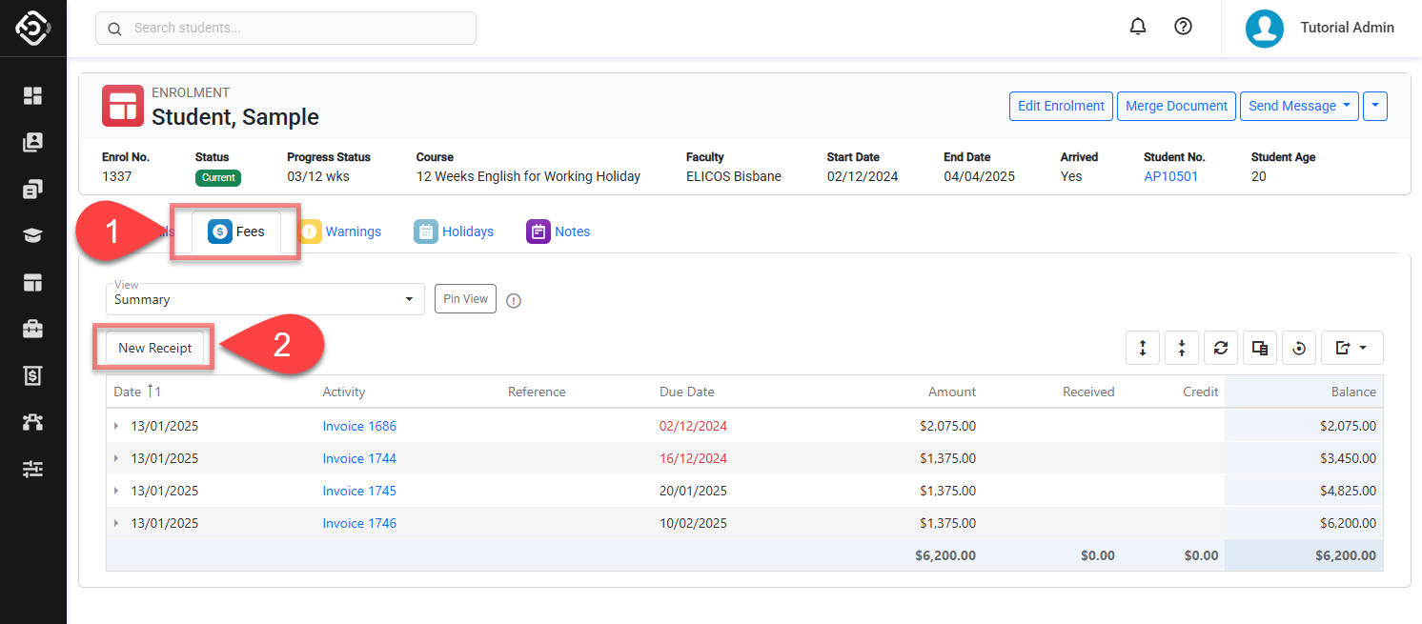Click the refresh icon in grid toolbar
1422x624 pixels.
[x=1220, y=349]
